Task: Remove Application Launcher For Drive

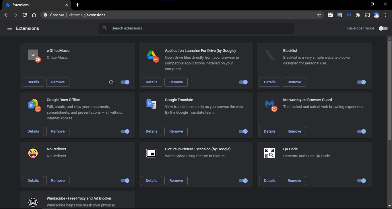Action: [176, 82]
